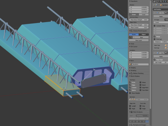Toggle the Seams overlay checkbox
The height and width of the screenshot is (126, 168).
130,90
